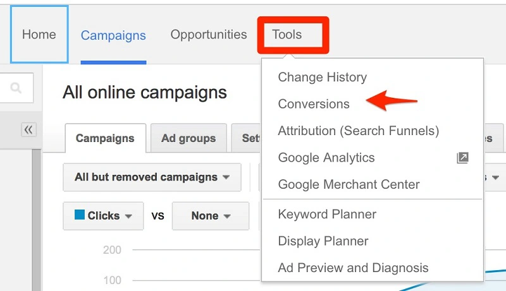Switch to the Ad groups tab
The image size is (506, 291).
point(188,138)
